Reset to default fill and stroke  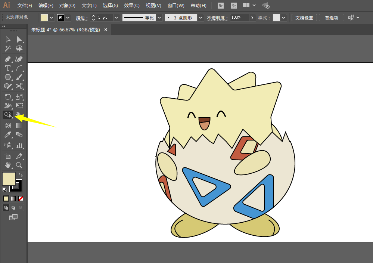[x=4, y=190]
